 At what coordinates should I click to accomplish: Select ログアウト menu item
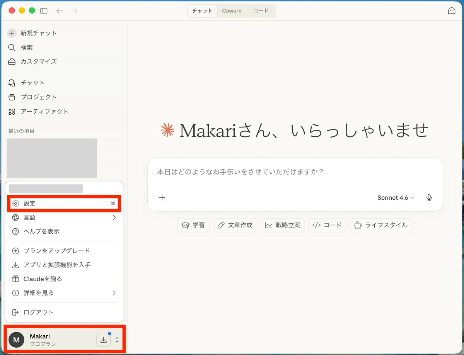[x=64, y=312]
